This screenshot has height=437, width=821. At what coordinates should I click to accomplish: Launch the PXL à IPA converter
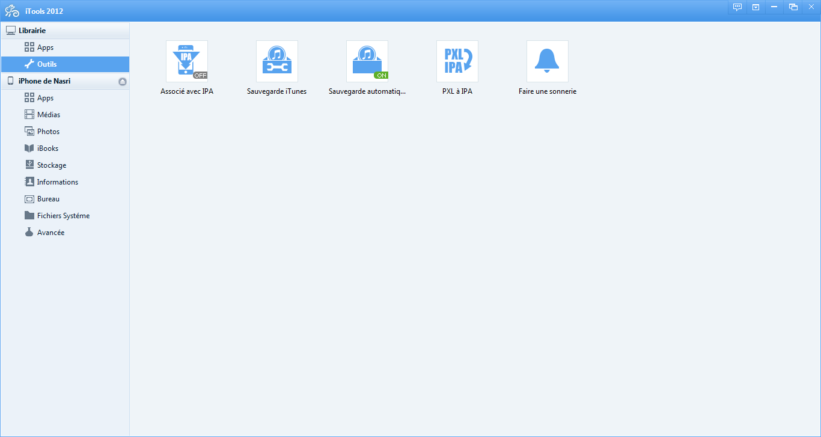pyautogui.click(x=457, y=61)
